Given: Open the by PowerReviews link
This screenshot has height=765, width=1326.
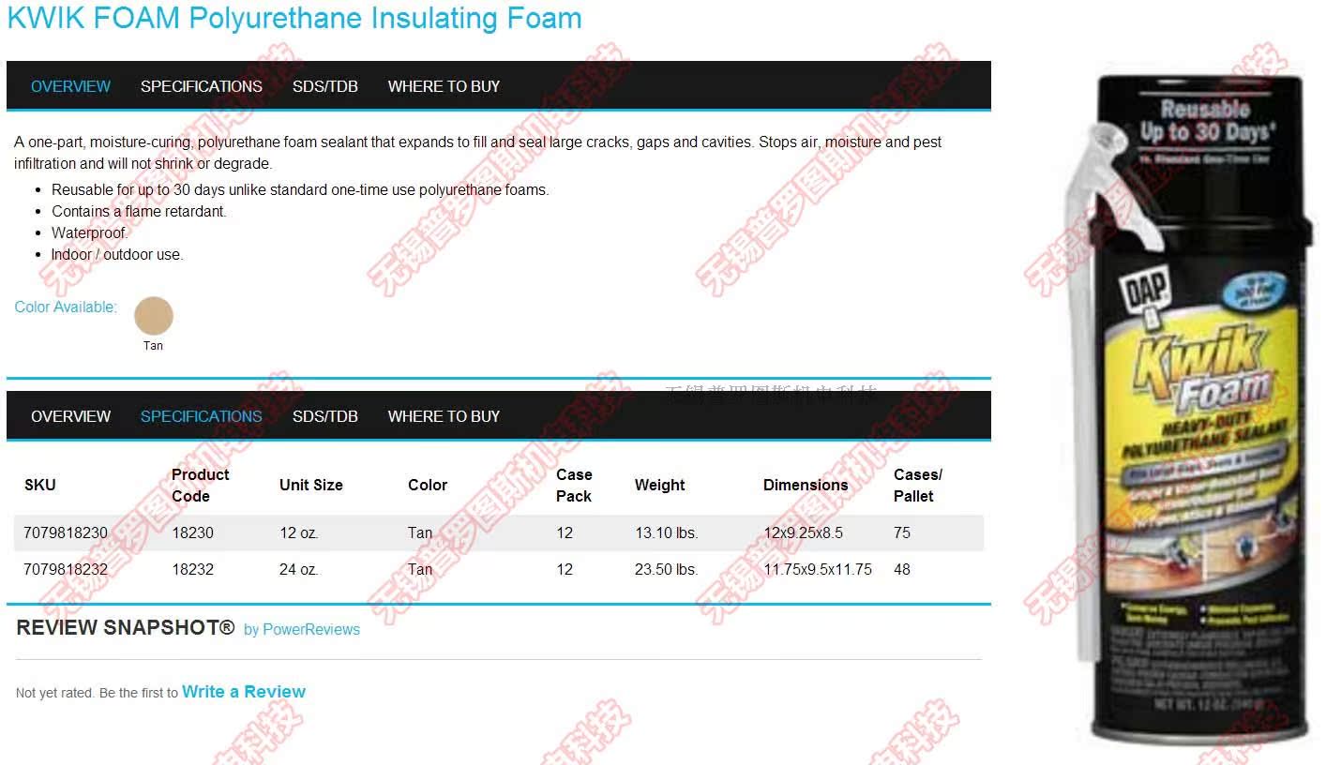Looking at the screenshot, I should (302, 630).
